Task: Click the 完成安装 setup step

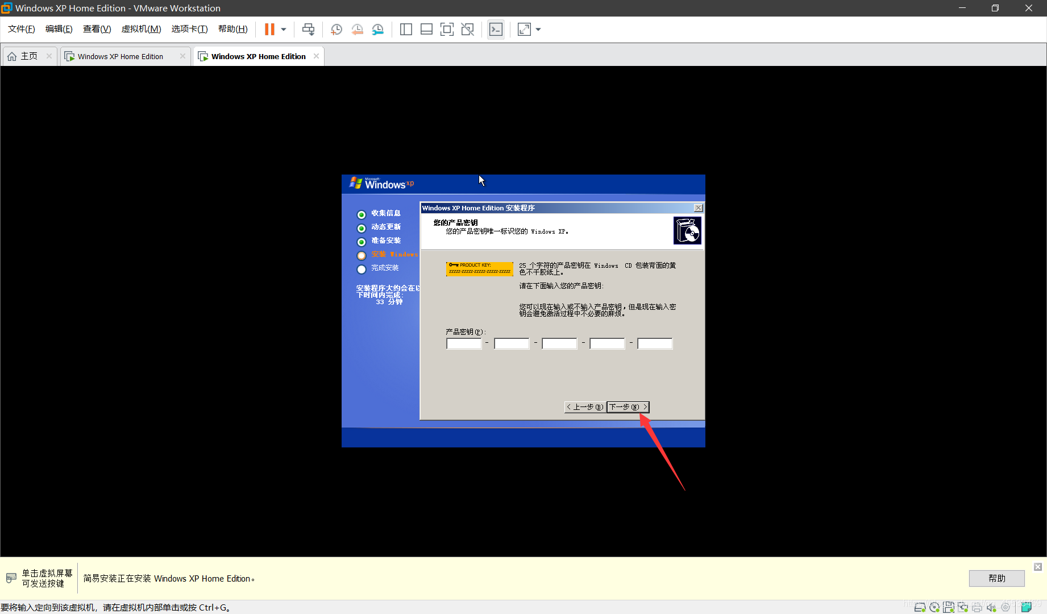Action: click(x=385, y=268)
